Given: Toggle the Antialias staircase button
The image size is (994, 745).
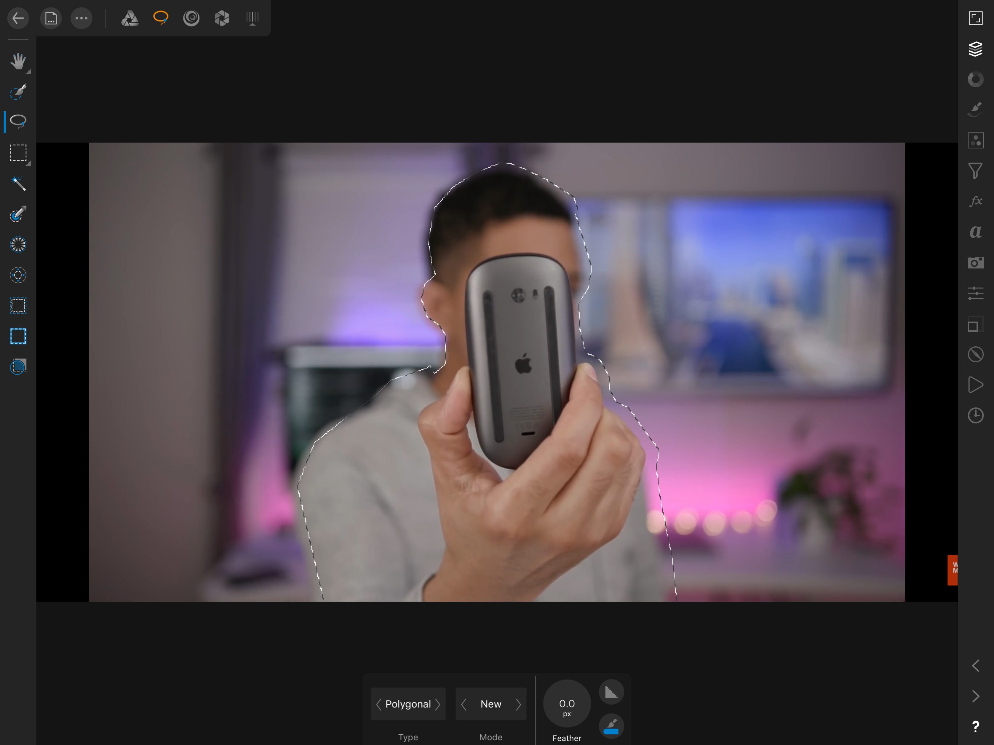Looking at the screenshot, I should [611, 692].
